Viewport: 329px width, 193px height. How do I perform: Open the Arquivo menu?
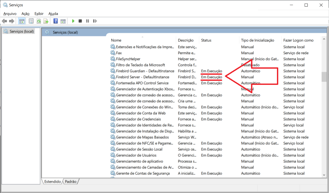click(x=10, y=13)
